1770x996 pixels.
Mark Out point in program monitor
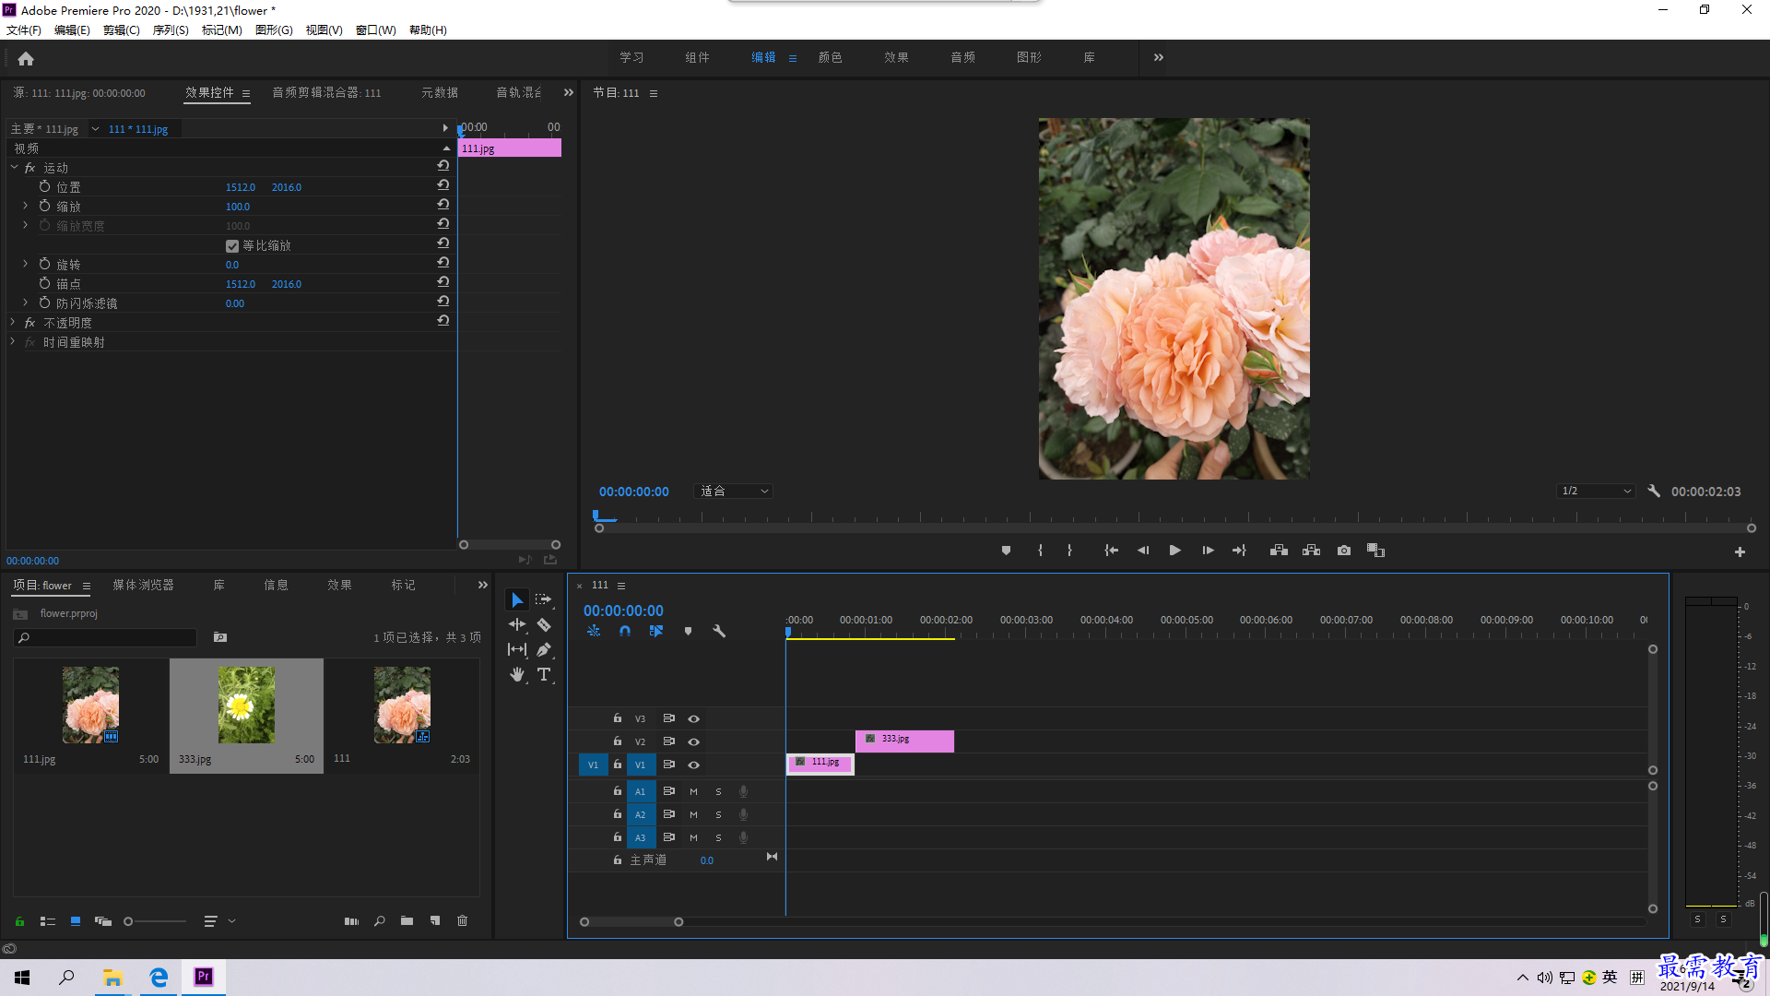(1069, 551)
